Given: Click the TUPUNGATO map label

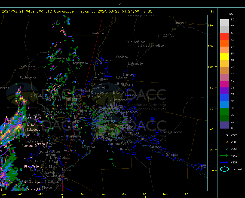Looking at the screenshot, I should [x=49, y=155].
